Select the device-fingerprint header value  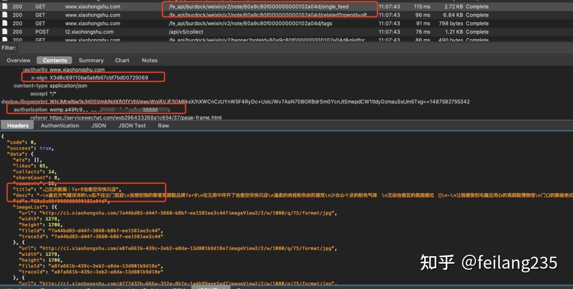tap(260, 102)
